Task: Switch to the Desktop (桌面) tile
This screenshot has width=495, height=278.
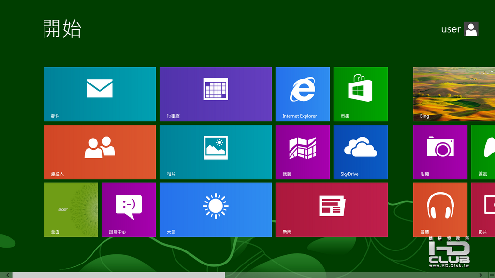Action: pyautogui.click(x=71, y=210)
